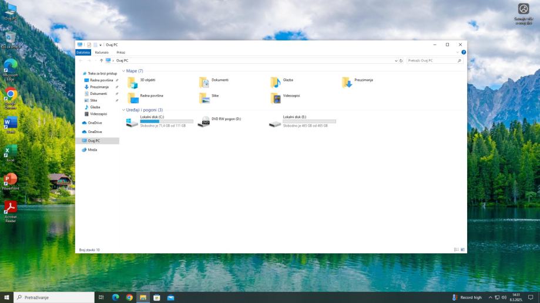Open Help with the blue question mark
The width and height of the screenshot is (540, 303).
click(464, 52)
